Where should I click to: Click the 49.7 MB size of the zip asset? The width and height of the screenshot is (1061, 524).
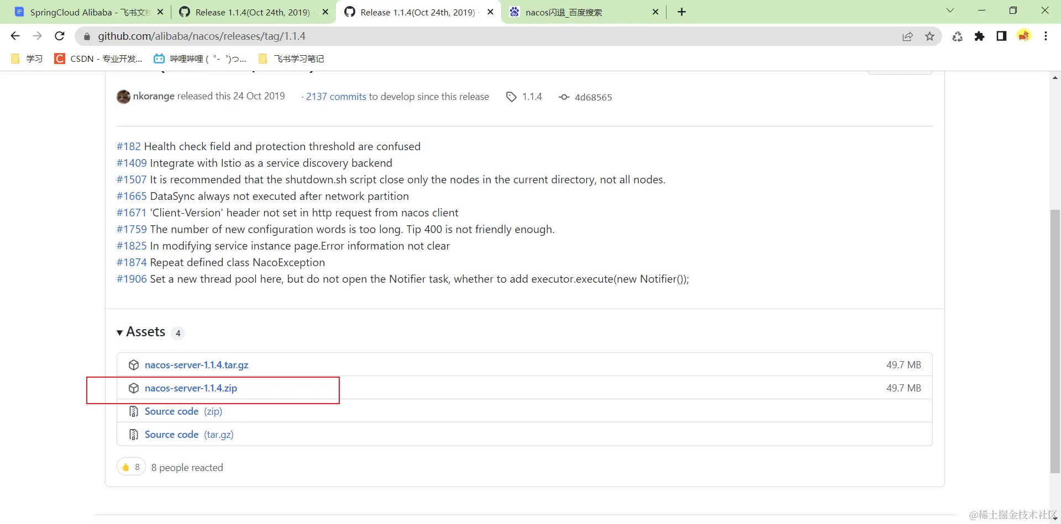click(x=904, y=388)
